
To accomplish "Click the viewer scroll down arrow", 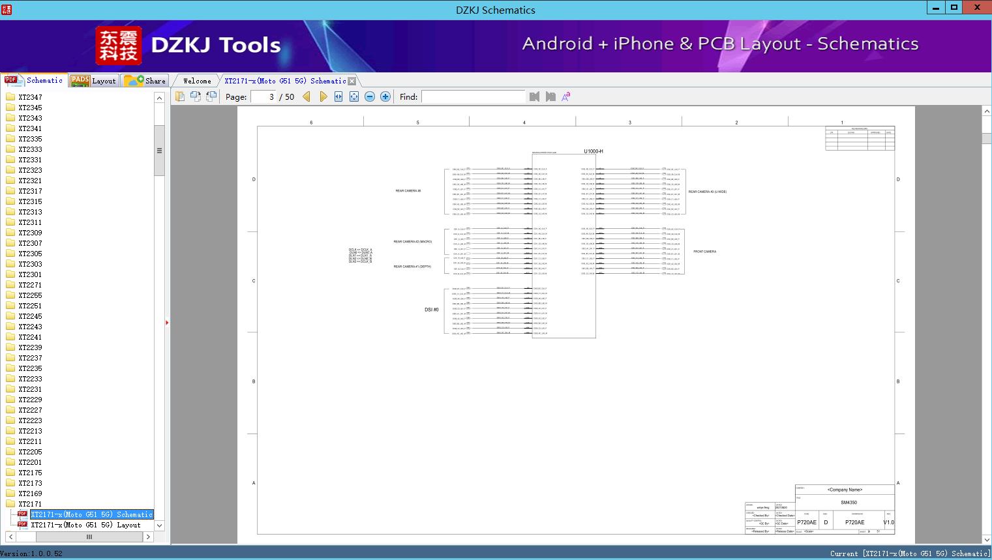I will tap(987, 539).
